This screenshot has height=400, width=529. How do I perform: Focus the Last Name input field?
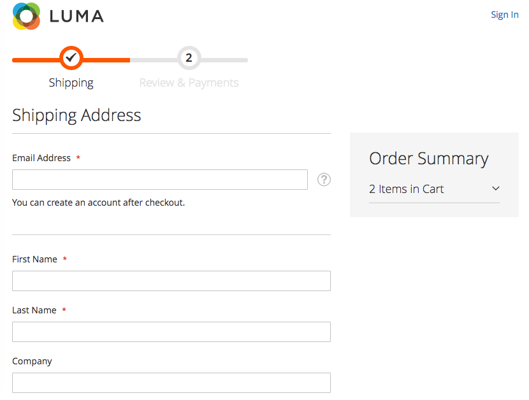pos(171,332)
